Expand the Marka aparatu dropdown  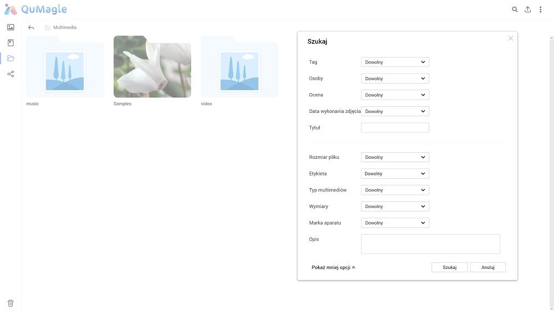point(395,223)
